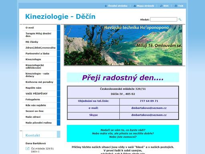Screen dimensions: 205x154
Task: Click the Nedaří se vám to text
Action: click(123, 130)
